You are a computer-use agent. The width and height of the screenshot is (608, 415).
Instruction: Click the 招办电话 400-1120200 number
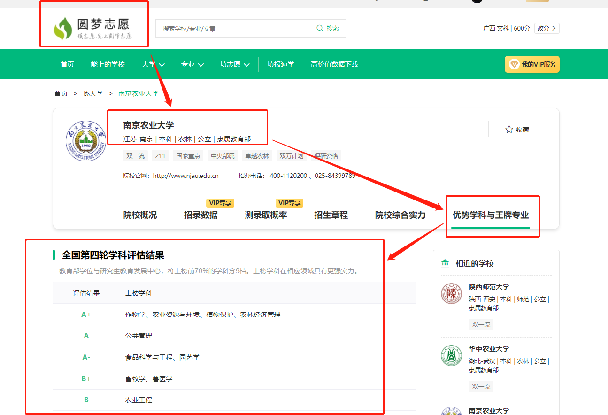tap(288, 176)
